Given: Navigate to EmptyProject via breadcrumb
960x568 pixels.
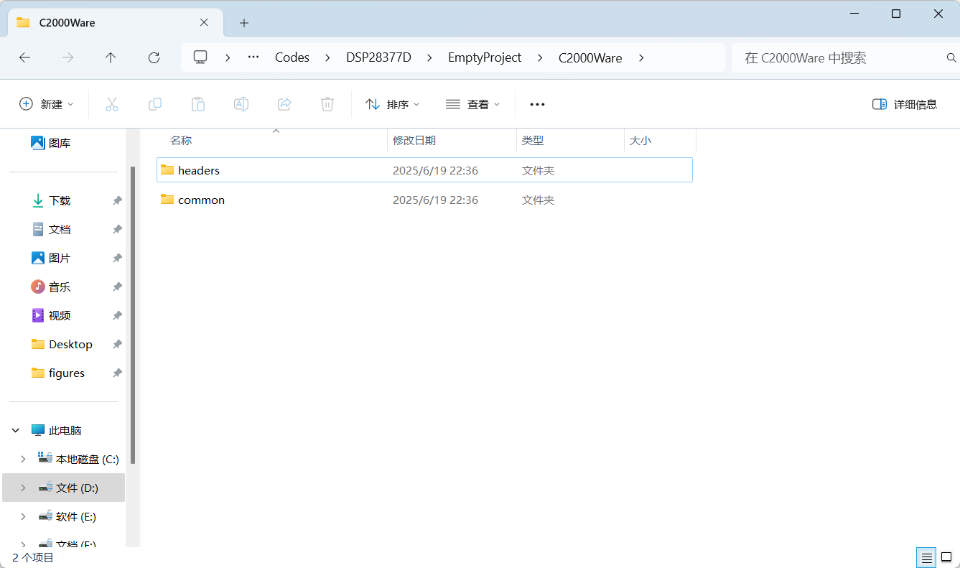Looking at the screenshot, I should 485,57.
